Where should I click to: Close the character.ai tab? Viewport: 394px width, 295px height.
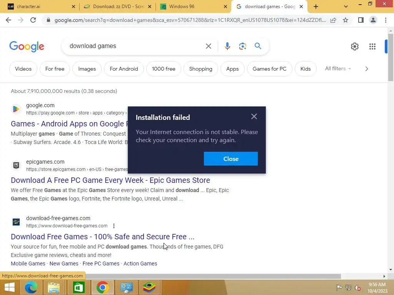(x=73, y=7)
